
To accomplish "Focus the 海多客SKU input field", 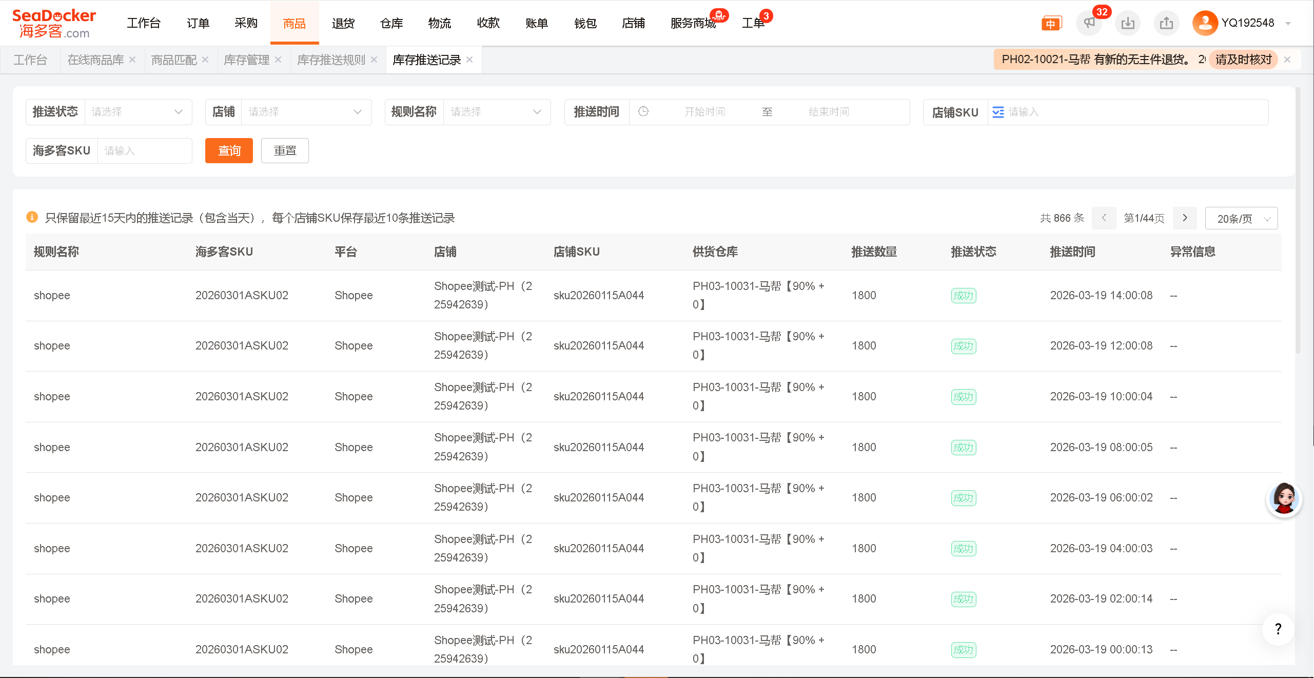I will [x=144, y=150].
